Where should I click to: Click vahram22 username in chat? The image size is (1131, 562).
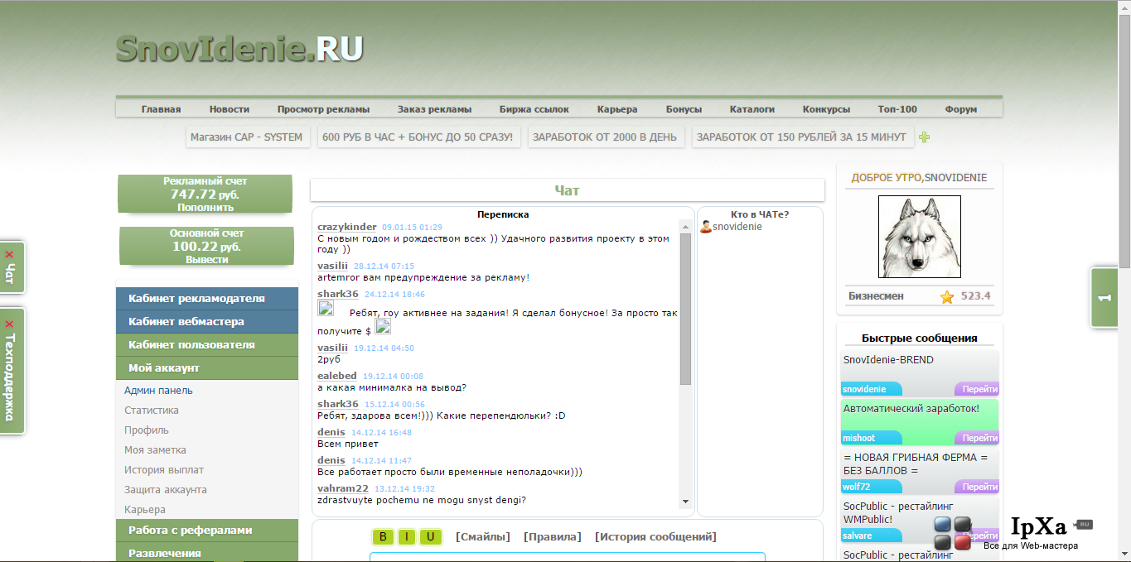[343, 488]
